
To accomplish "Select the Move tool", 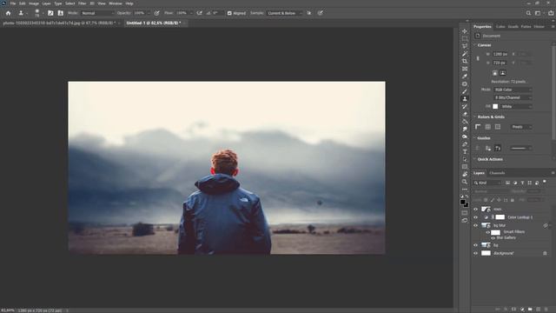I will (465, 31).
